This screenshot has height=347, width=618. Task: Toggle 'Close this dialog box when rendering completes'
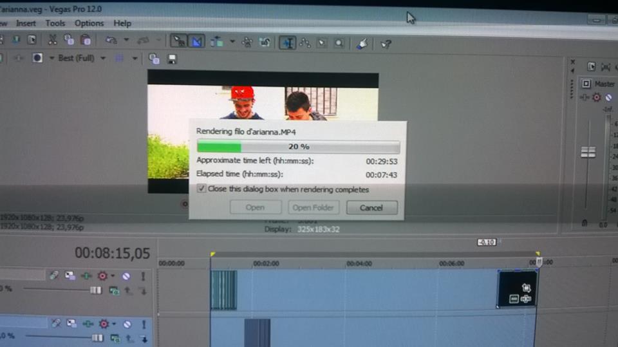(202, 189)
